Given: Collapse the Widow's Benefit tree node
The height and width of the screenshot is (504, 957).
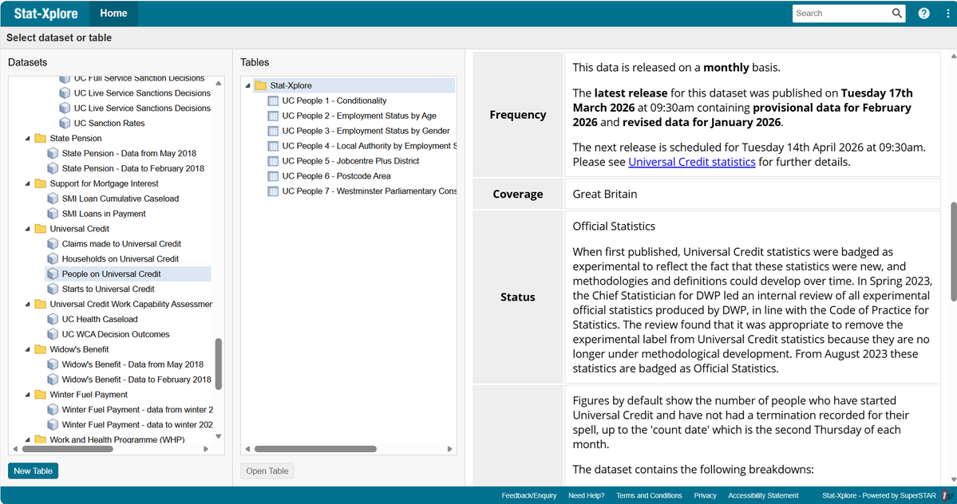Looking at the screenshot, I should click(x=27, y=349).
